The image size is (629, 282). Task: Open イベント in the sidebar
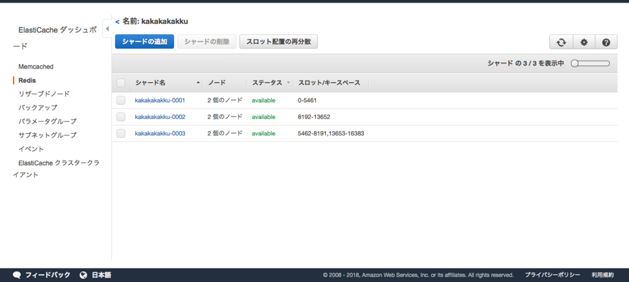tap(31, 148)
